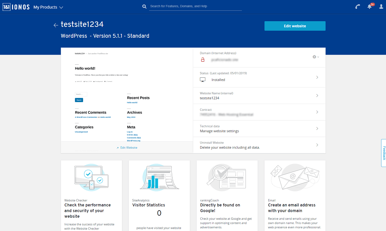Viewport: 386px width, 231px height.
Task: Expand Technical data row chevron
Action: click(x=317, y=128)
